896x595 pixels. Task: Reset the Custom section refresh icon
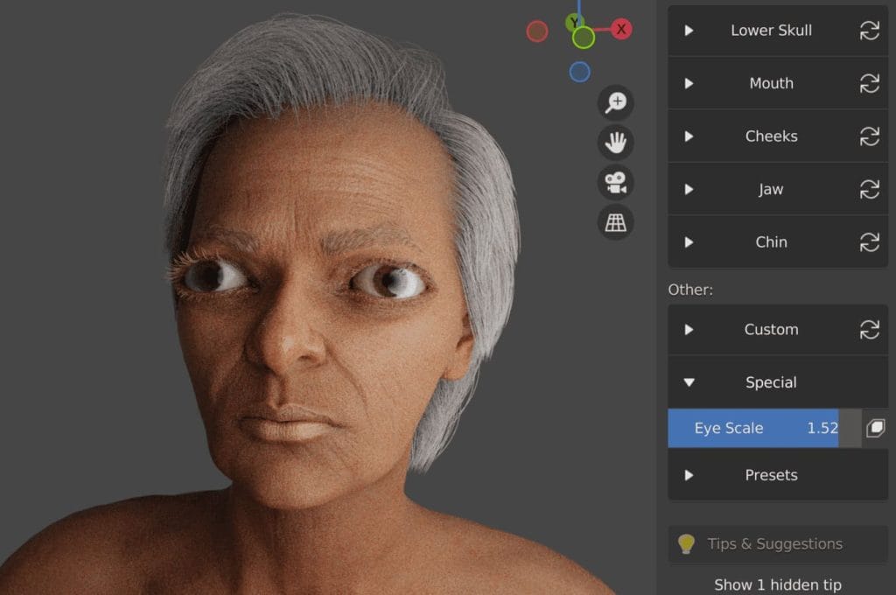pos(869,330)
